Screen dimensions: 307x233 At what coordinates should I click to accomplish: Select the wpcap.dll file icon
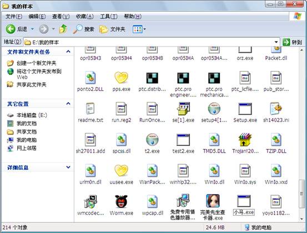pyautogui.click(x=152, y=201)
